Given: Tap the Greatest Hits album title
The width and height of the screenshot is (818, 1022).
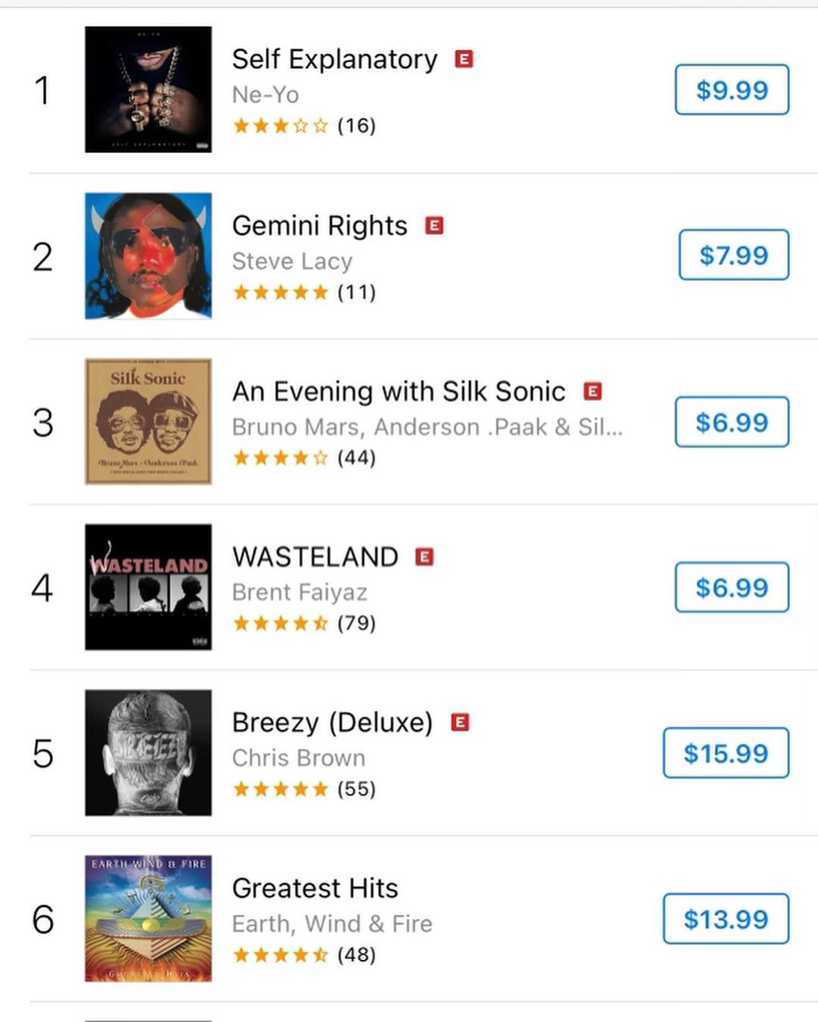Looking at the screenshot, I should [315, 888].
